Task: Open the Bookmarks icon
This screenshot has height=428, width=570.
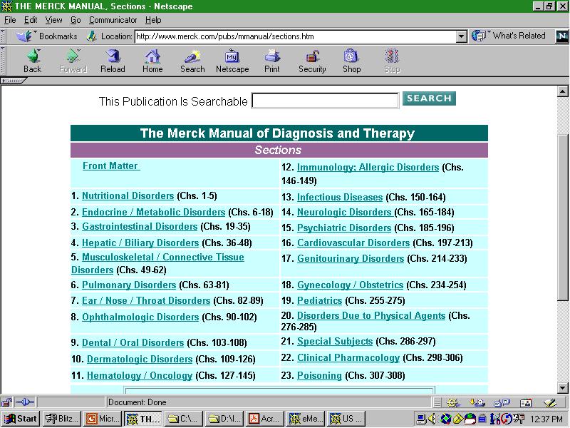Action: tap(25, 36)
